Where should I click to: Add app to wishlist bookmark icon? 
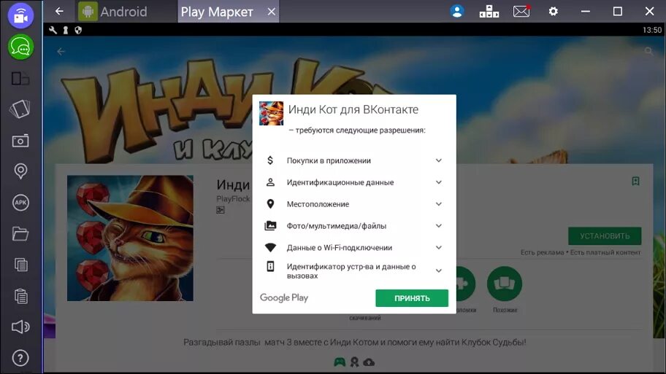click(635, 181)
